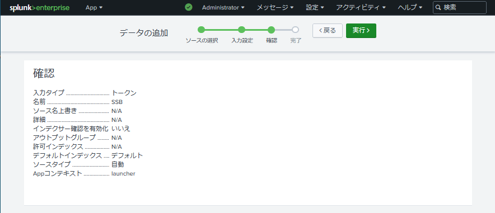The image size is (495, 213).
Task: Click the green health status check icon
Action: coord(189,7)
